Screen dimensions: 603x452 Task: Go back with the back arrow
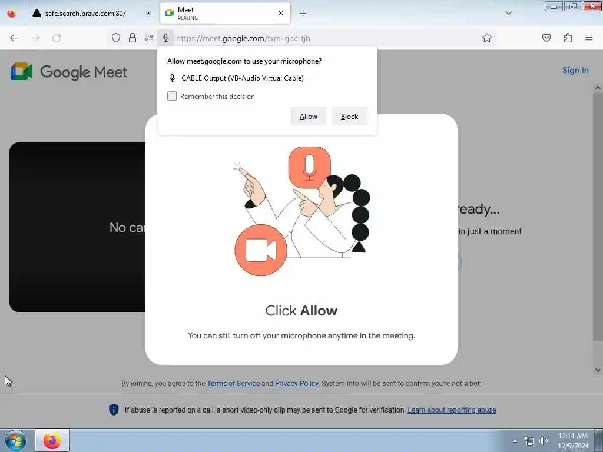coord(14,38)
